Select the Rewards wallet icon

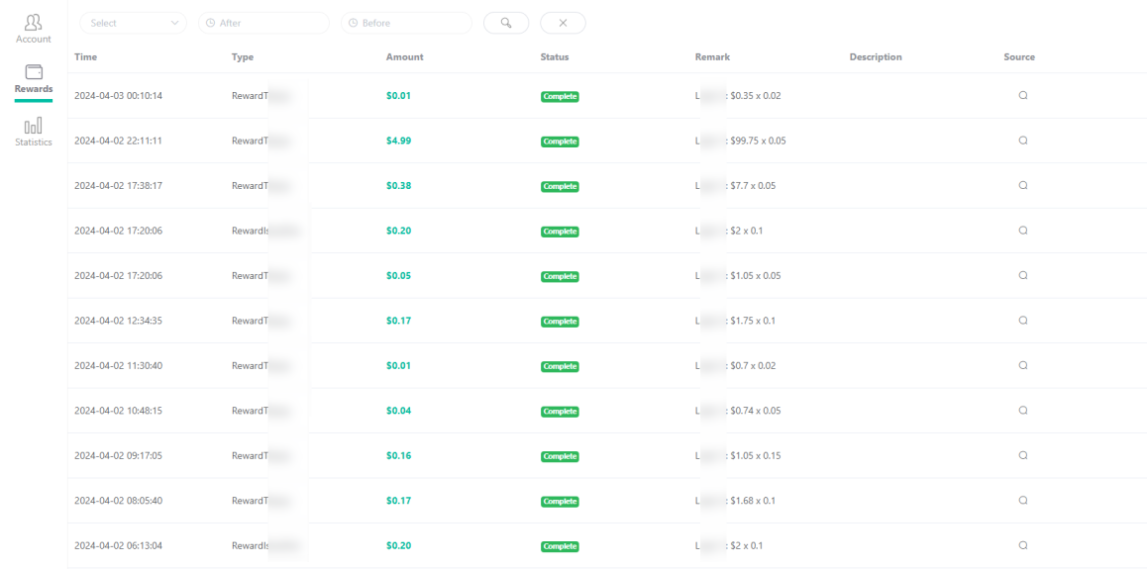tap(34, 71)
